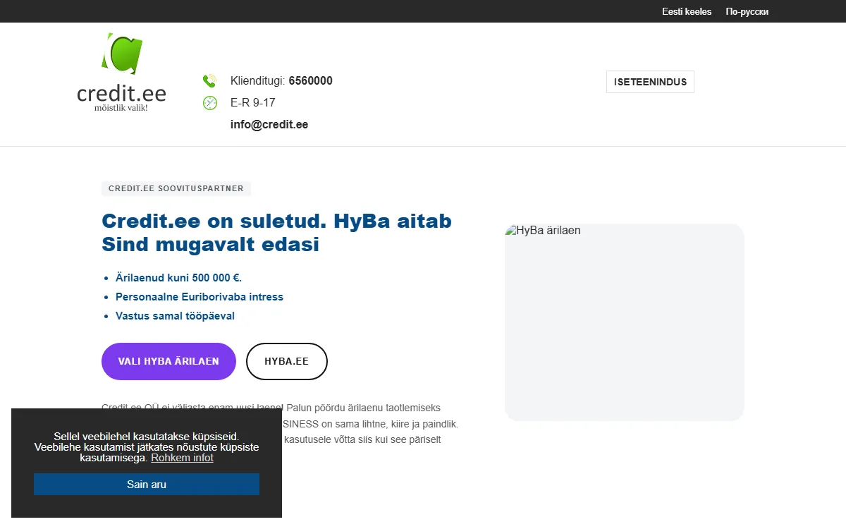Click the mõistlik valik! slogan text
This screenshot has height=529, width=846.
(x=121, y=108)
